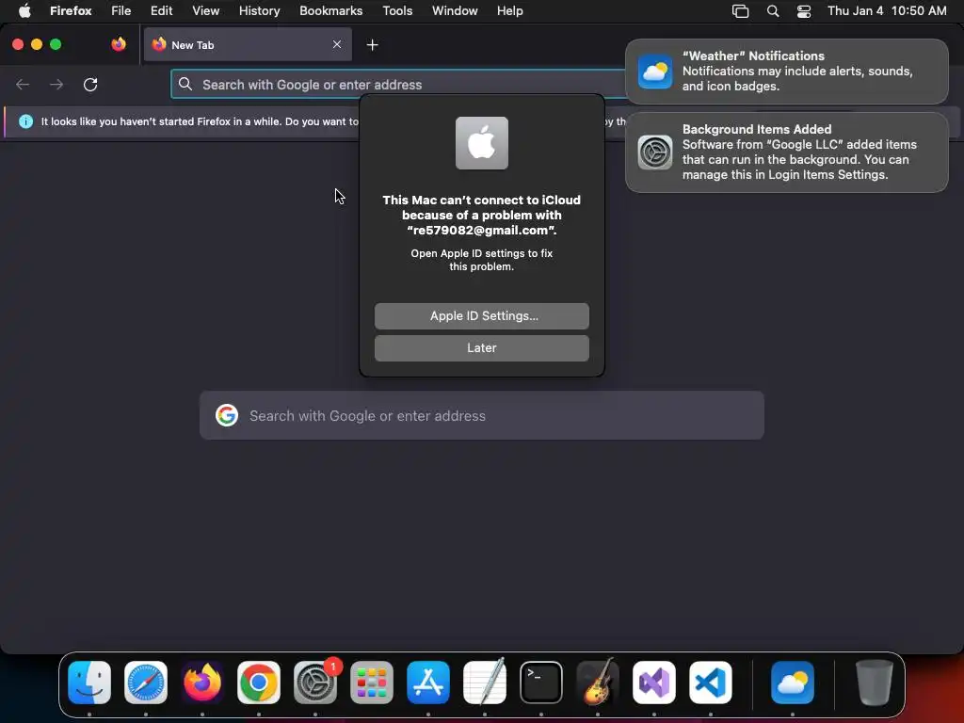The image size is (964, 723).
Task: Click the info icon in the notification bar
Action: [25, 121]
